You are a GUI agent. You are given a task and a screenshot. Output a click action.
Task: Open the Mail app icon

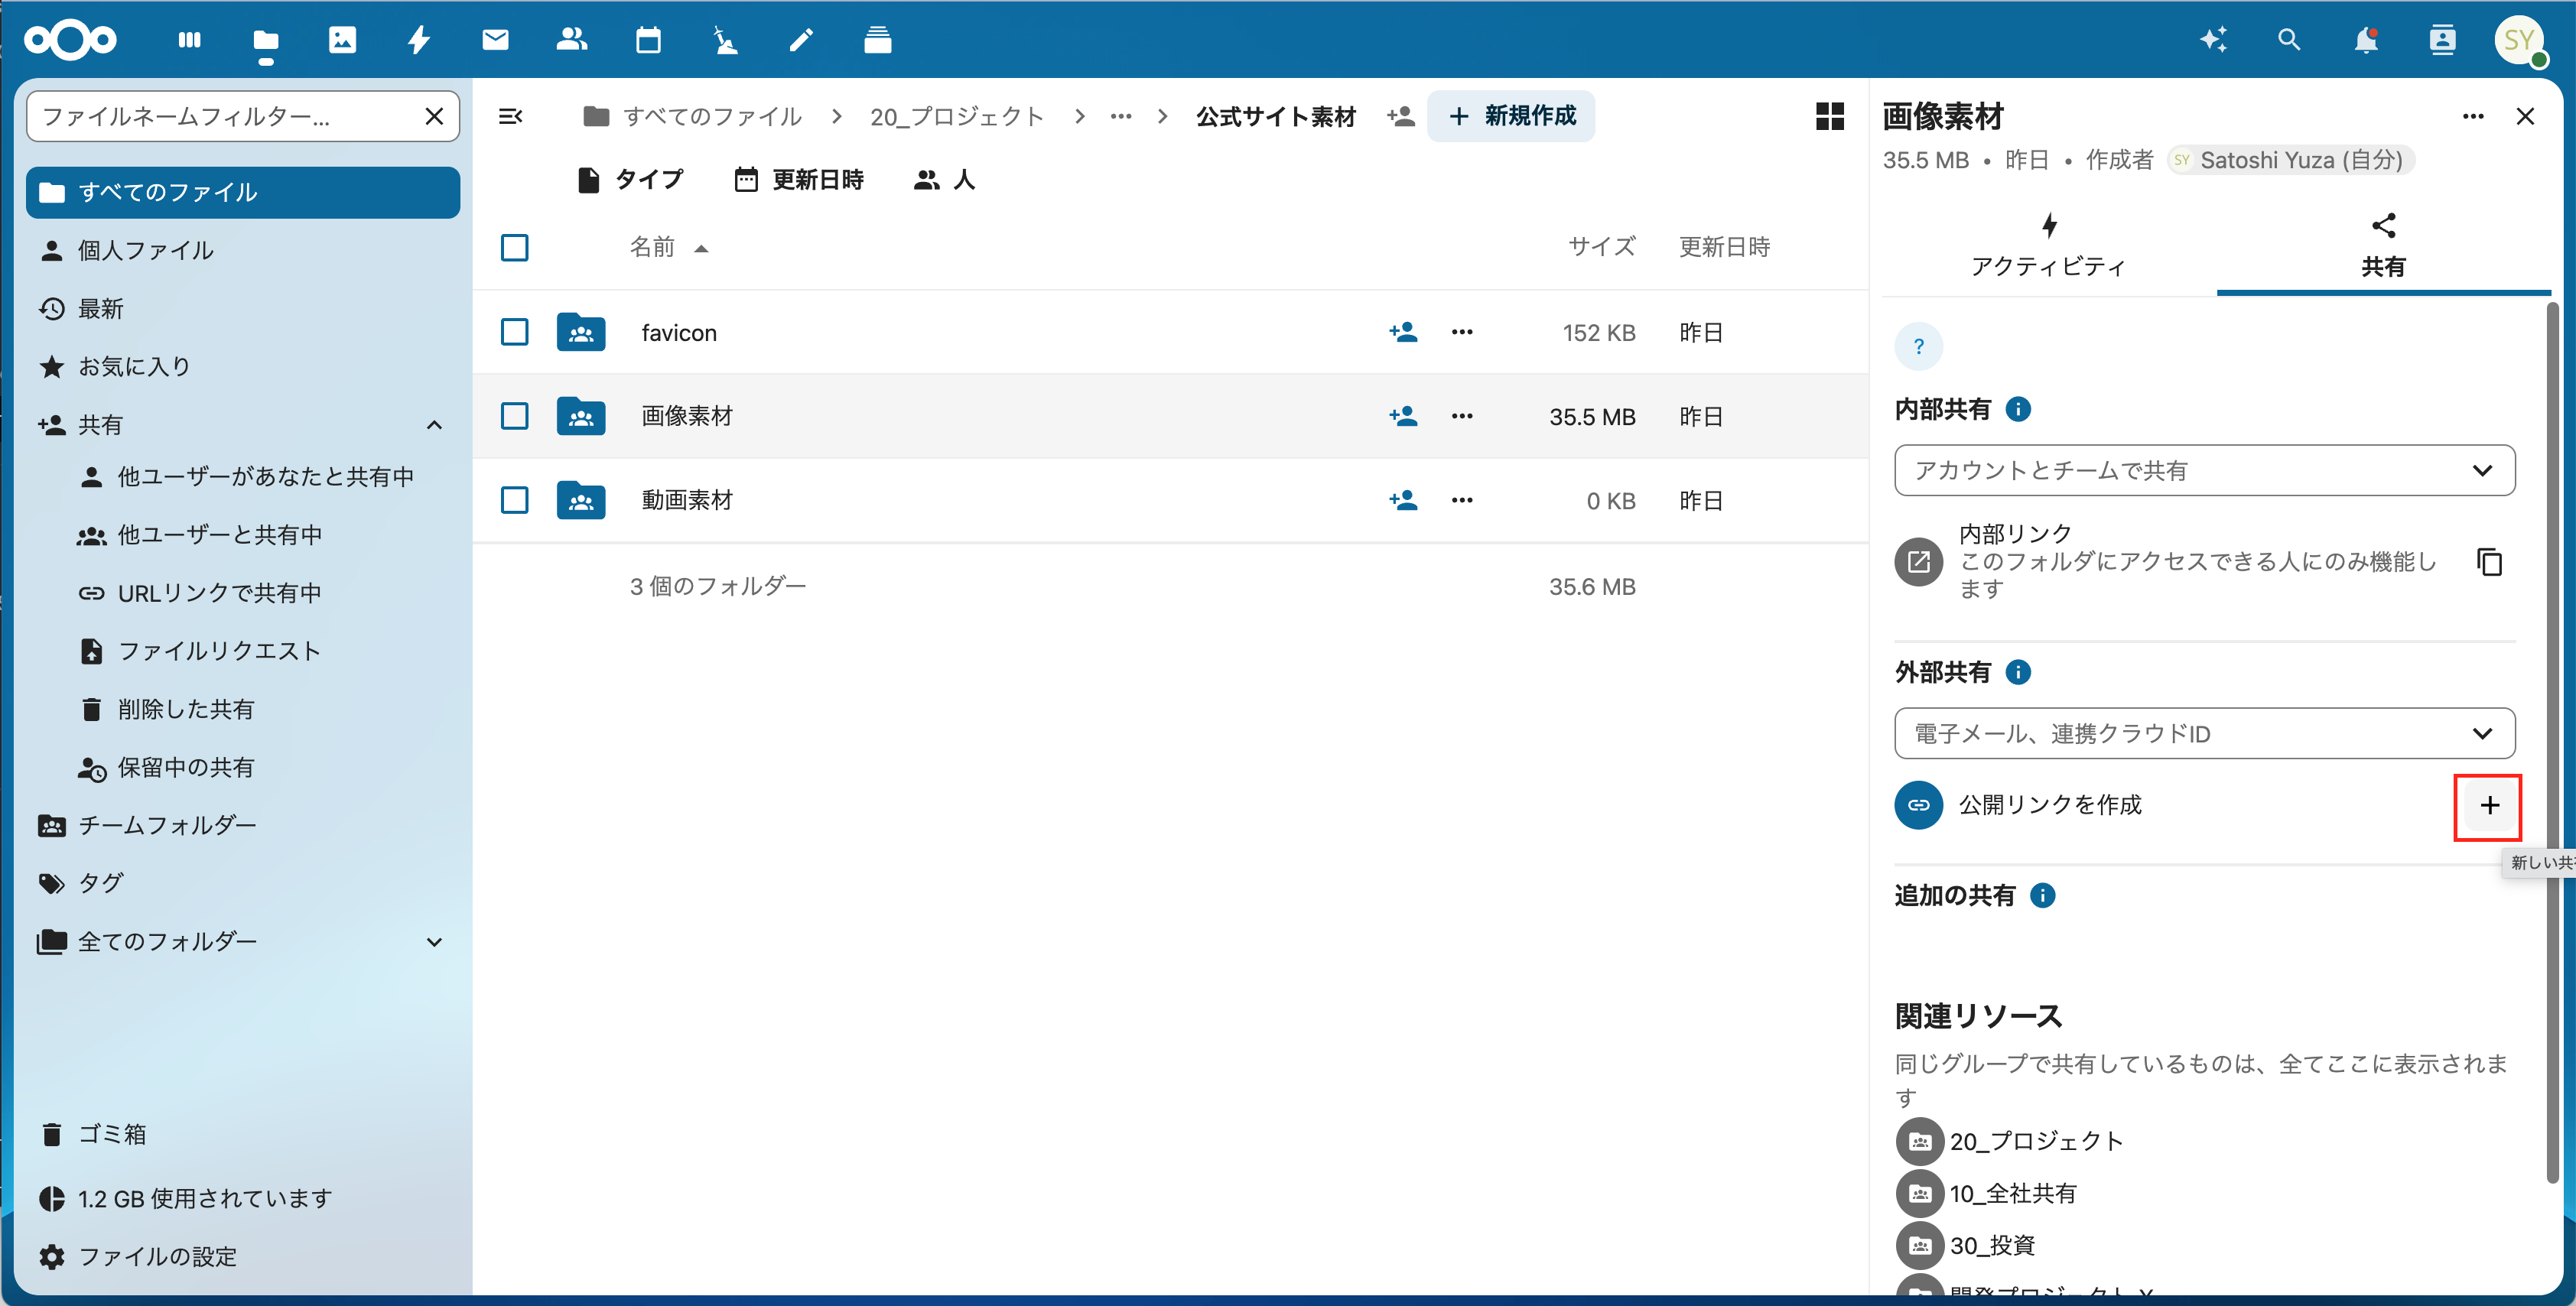tap(495, 40)
